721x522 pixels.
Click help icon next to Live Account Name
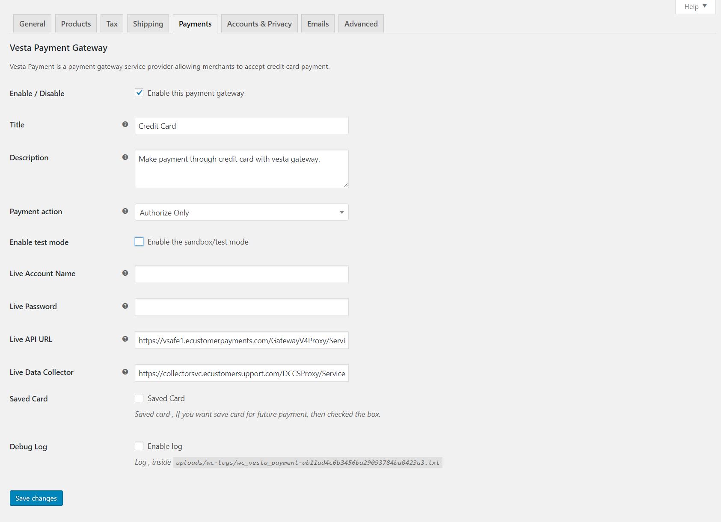(125, 273)
